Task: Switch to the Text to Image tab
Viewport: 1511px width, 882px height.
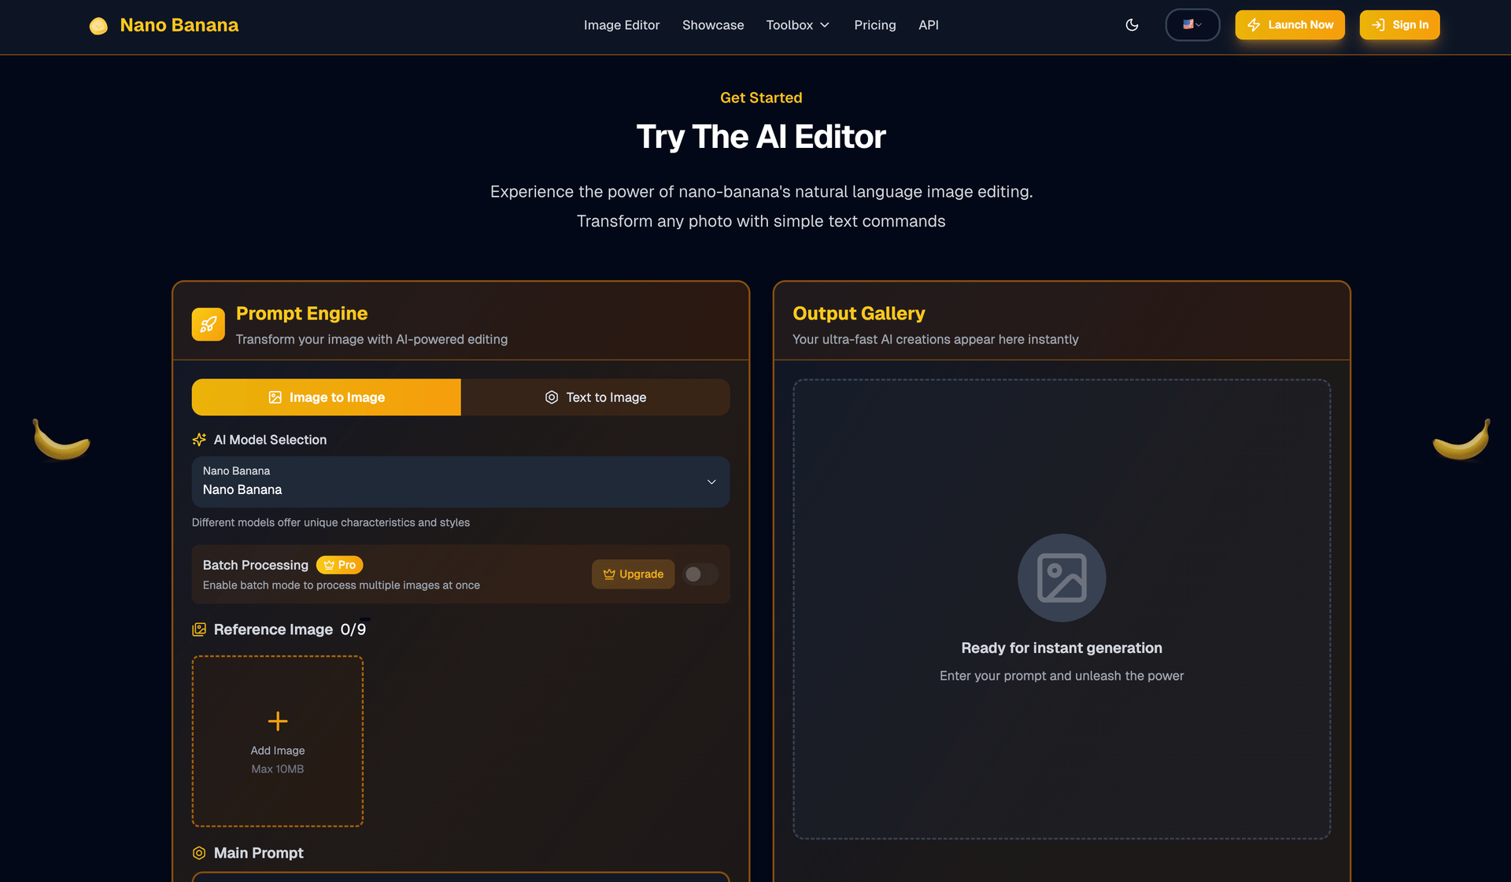Action: pyautogui.click(x=595, y=397)
